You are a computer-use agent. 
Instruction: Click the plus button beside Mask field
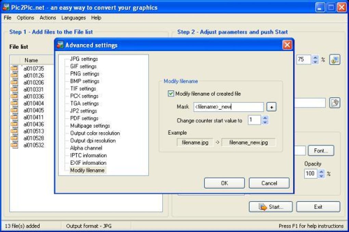[x=271, y=107]
